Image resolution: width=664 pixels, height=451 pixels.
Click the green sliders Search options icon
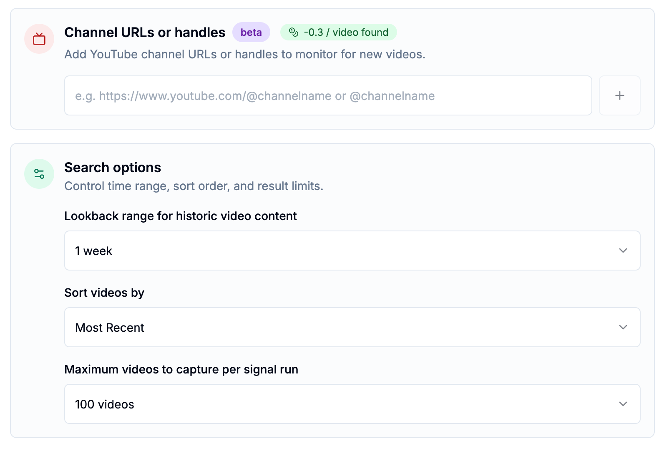tap(39, 174)
